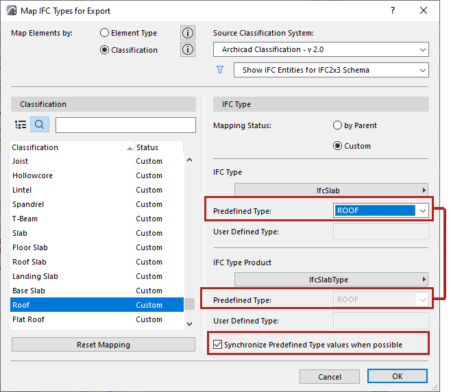This screenshot has height=392, width=451.
Task: Select by Parent mapping status
Action: click(337, 125)
